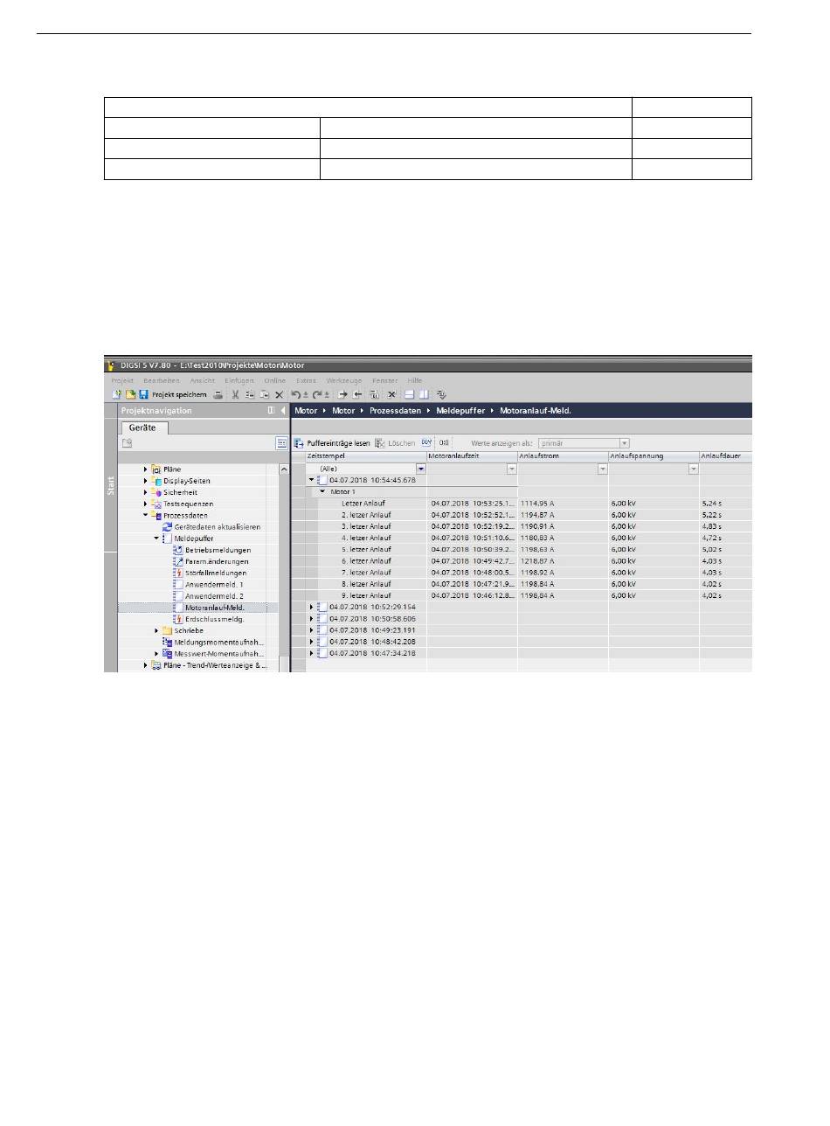
Task: Click the undo arrow icon
Action: click(x=295, y=394)
